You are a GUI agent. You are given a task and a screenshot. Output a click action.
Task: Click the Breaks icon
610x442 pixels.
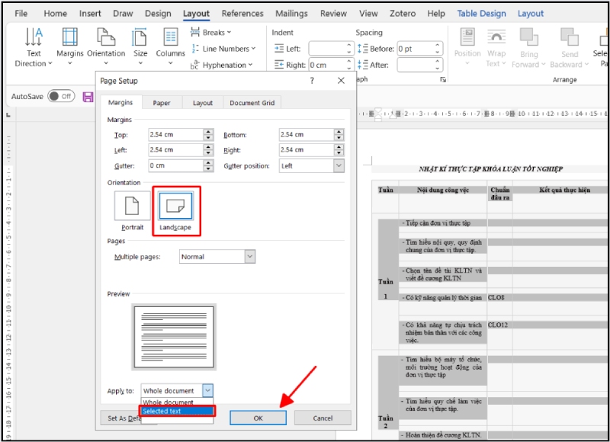pos(208,32)
